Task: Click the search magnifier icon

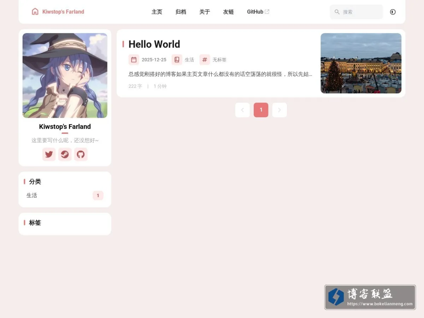Action: 337,12
